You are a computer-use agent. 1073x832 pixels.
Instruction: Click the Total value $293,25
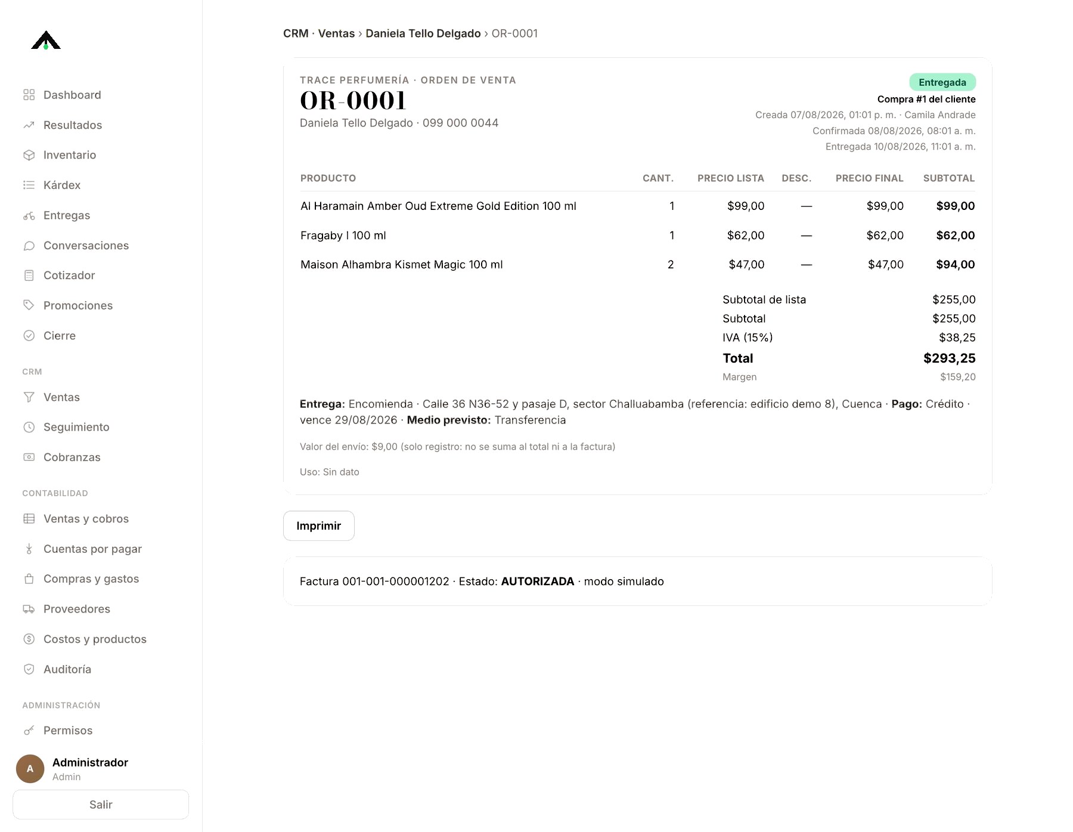click(x=950, y=358)
